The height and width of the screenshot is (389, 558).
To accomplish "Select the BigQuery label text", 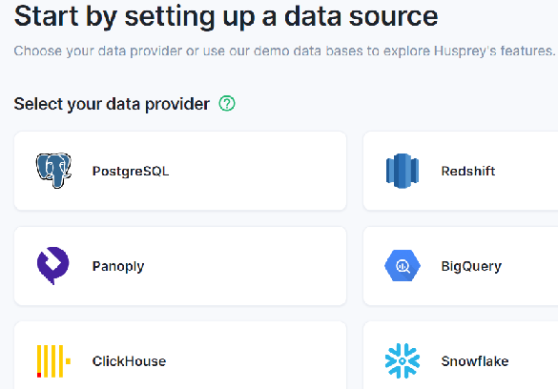I will click(x=471, y=266).
